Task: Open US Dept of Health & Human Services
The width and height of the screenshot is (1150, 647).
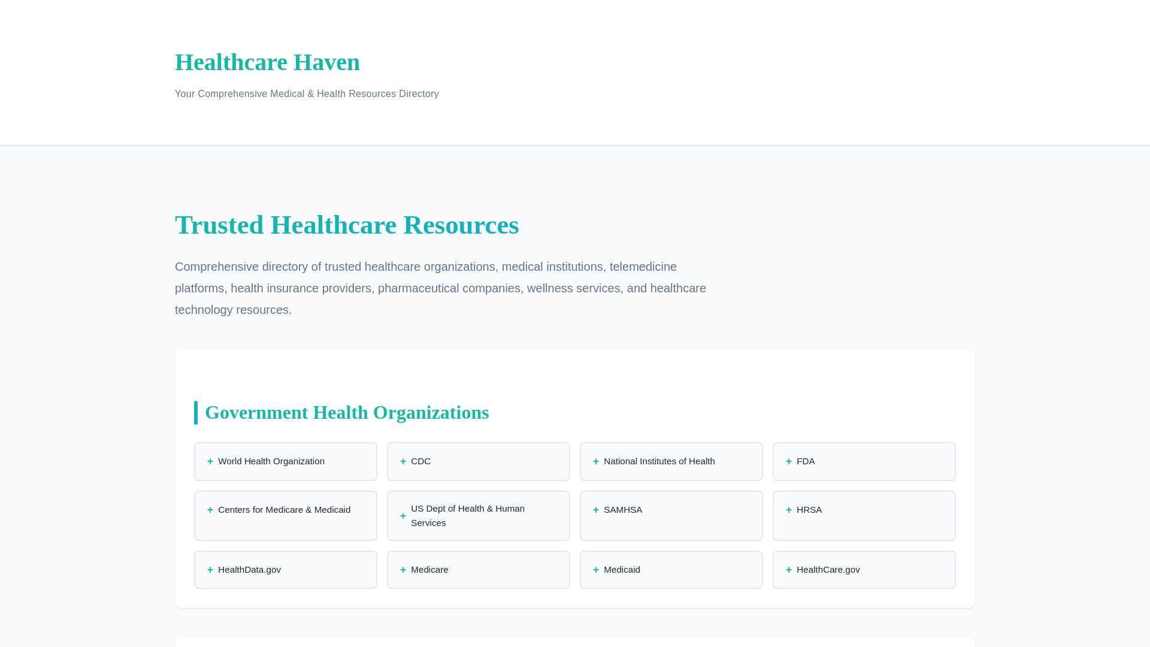Action: (479, 516)
